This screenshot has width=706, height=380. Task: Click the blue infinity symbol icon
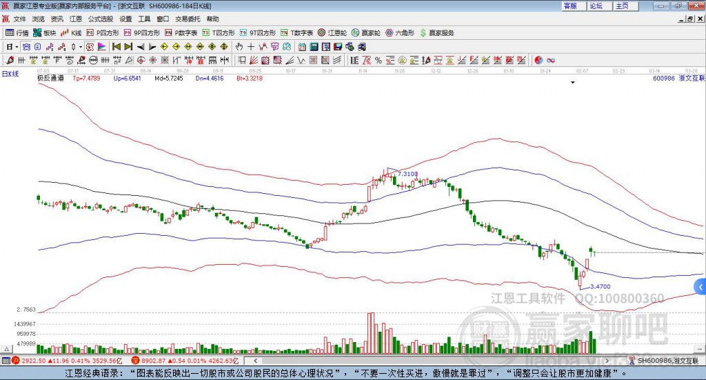[x=551, y=60]
